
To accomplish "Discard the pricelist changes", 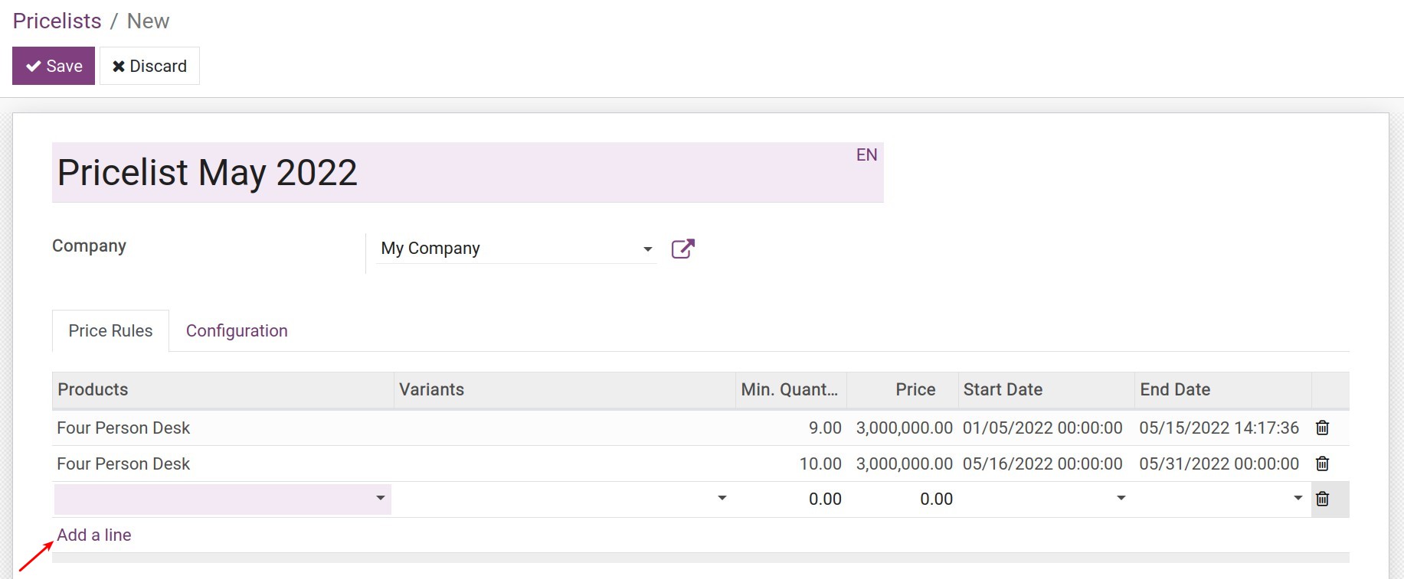I will 149,66.
